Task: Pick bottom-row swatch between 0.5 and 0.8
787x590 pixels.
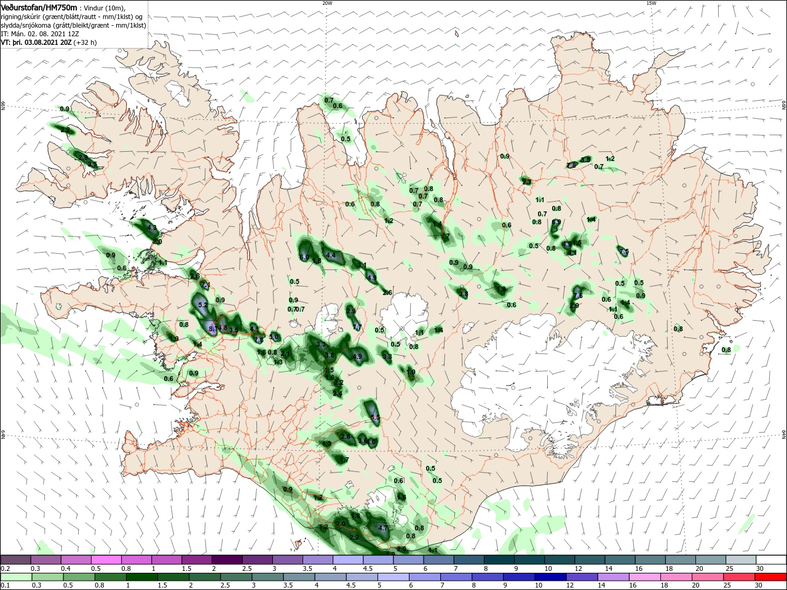Action: click(79, 577)
